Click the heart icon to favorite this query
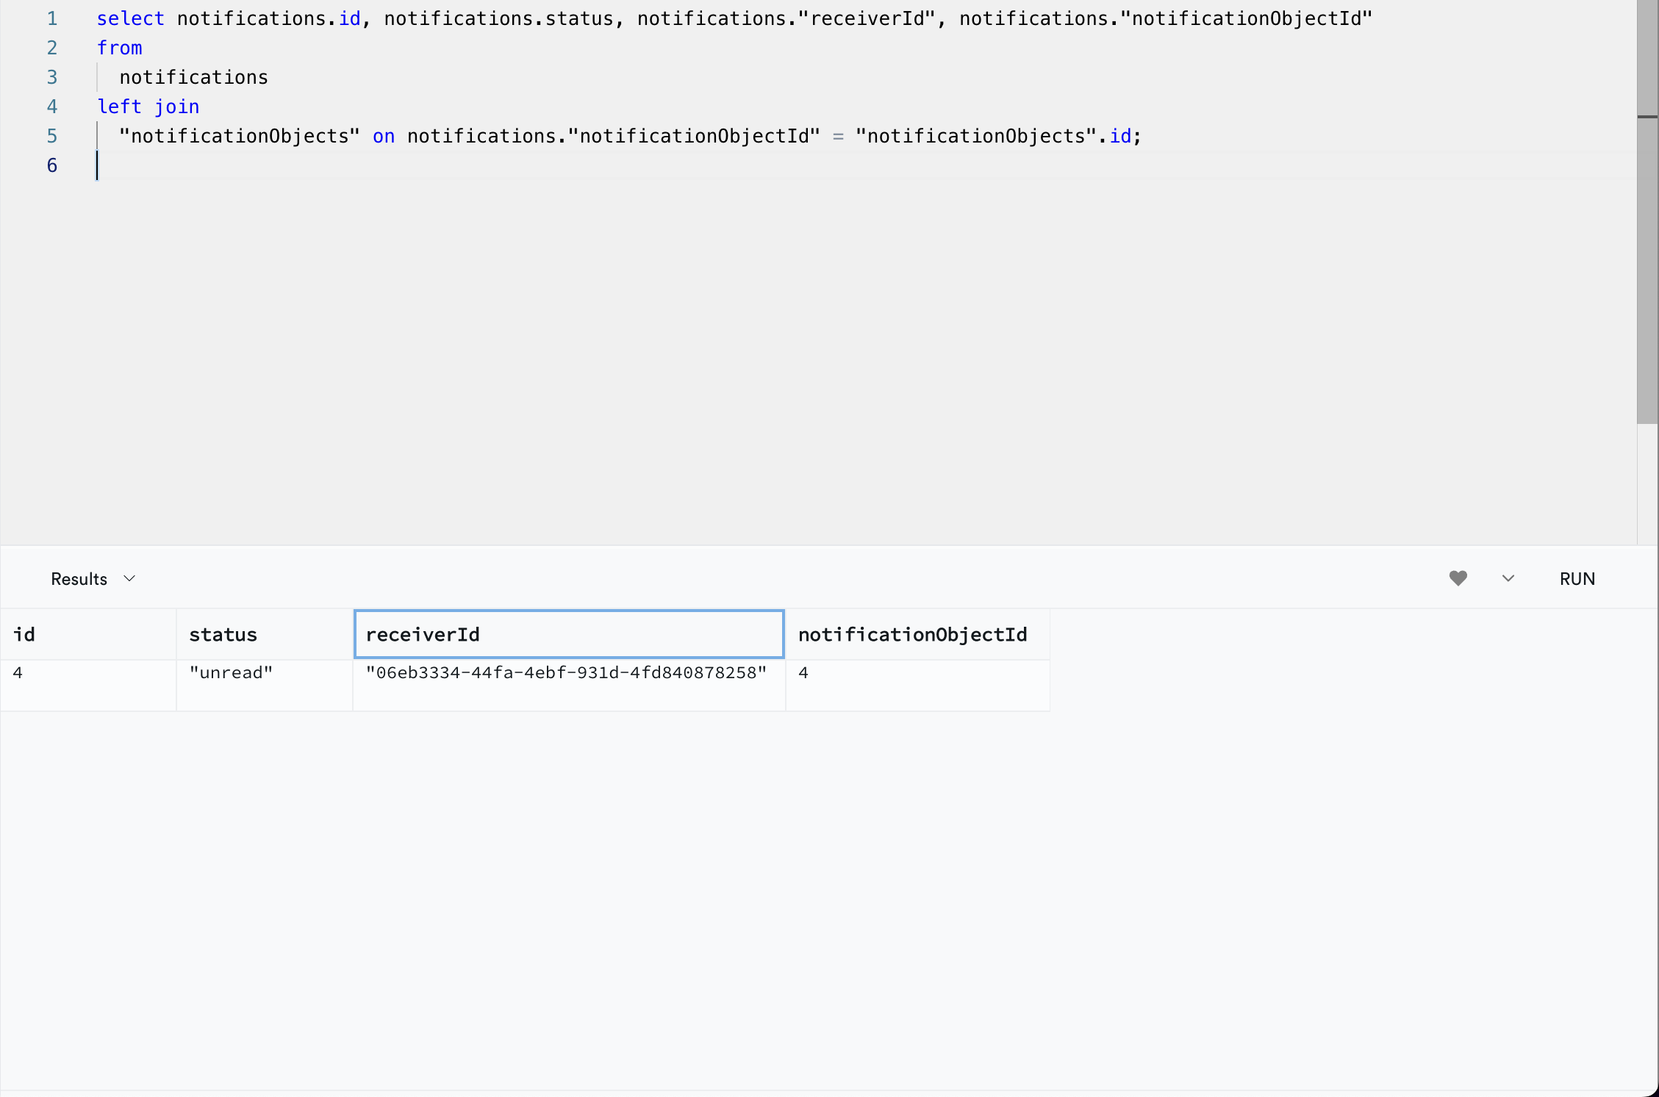The height and width of the screenshot is (1097, 1659). [x=1458, y=578]
